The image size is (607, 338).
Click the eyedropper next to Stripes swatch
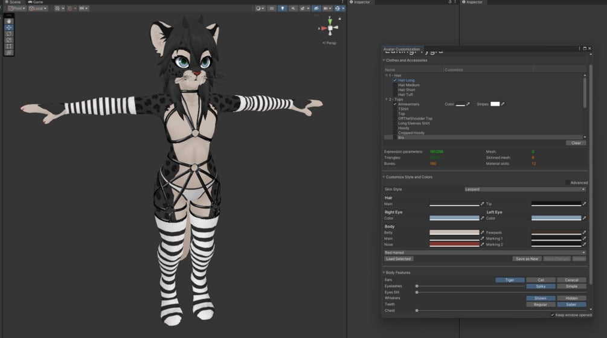[x=503, y=104]
